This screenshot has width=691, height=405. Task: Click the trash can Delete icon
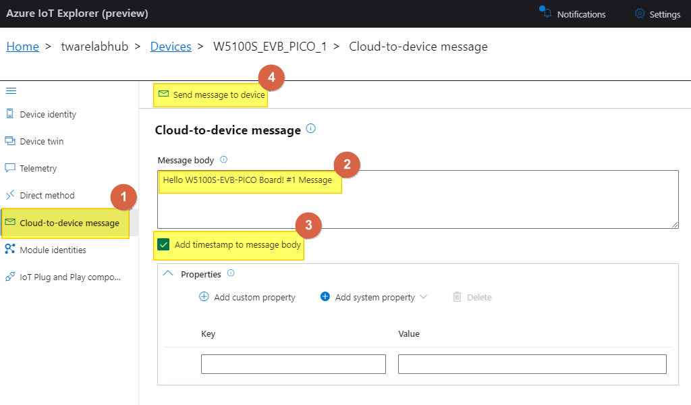[457, 296]
